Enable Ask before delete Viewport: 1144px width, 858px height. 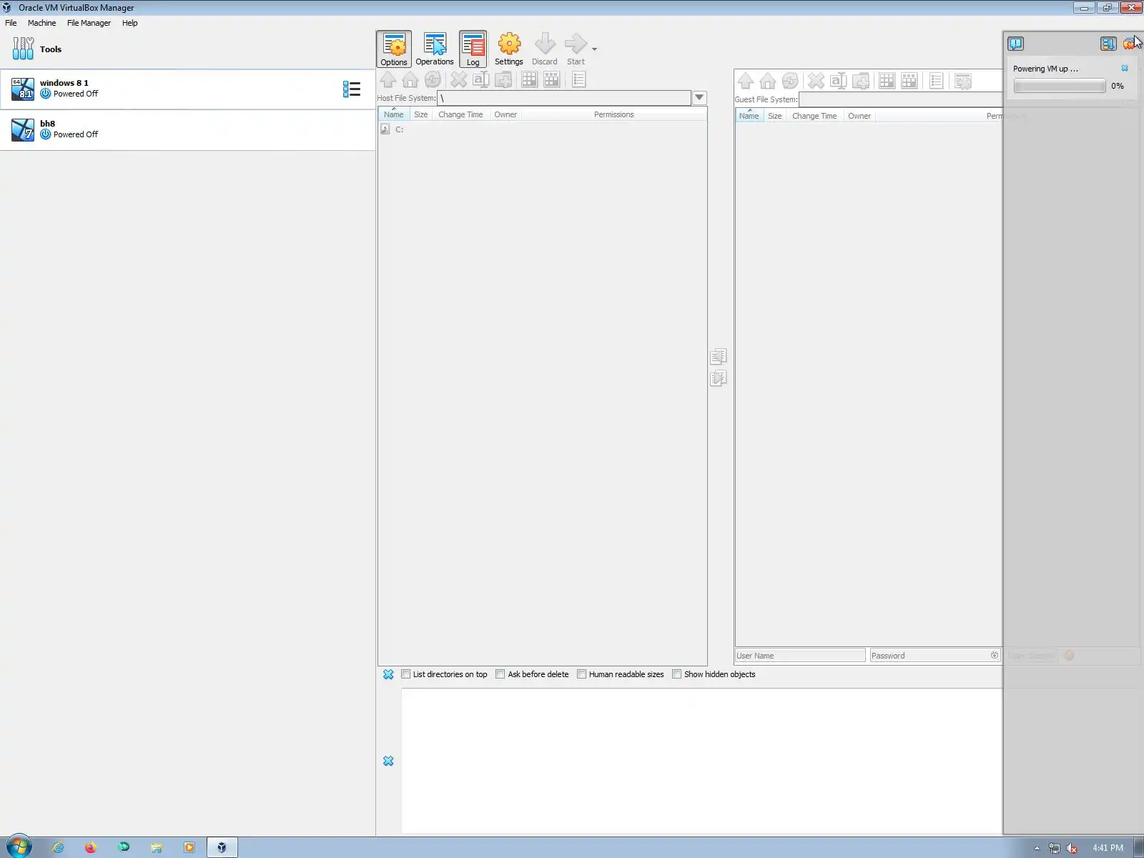coord(533,674)
